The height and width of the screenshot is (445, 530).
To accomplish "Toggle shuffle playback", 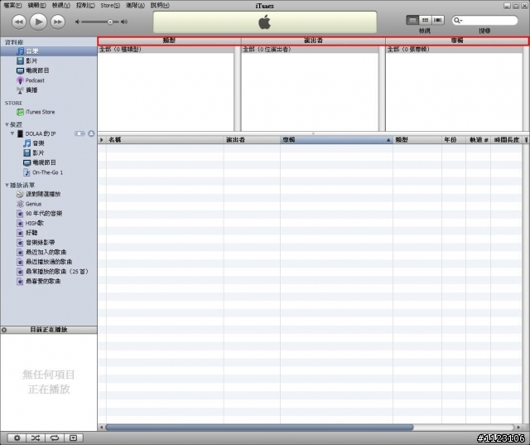I will coord(36,438).
